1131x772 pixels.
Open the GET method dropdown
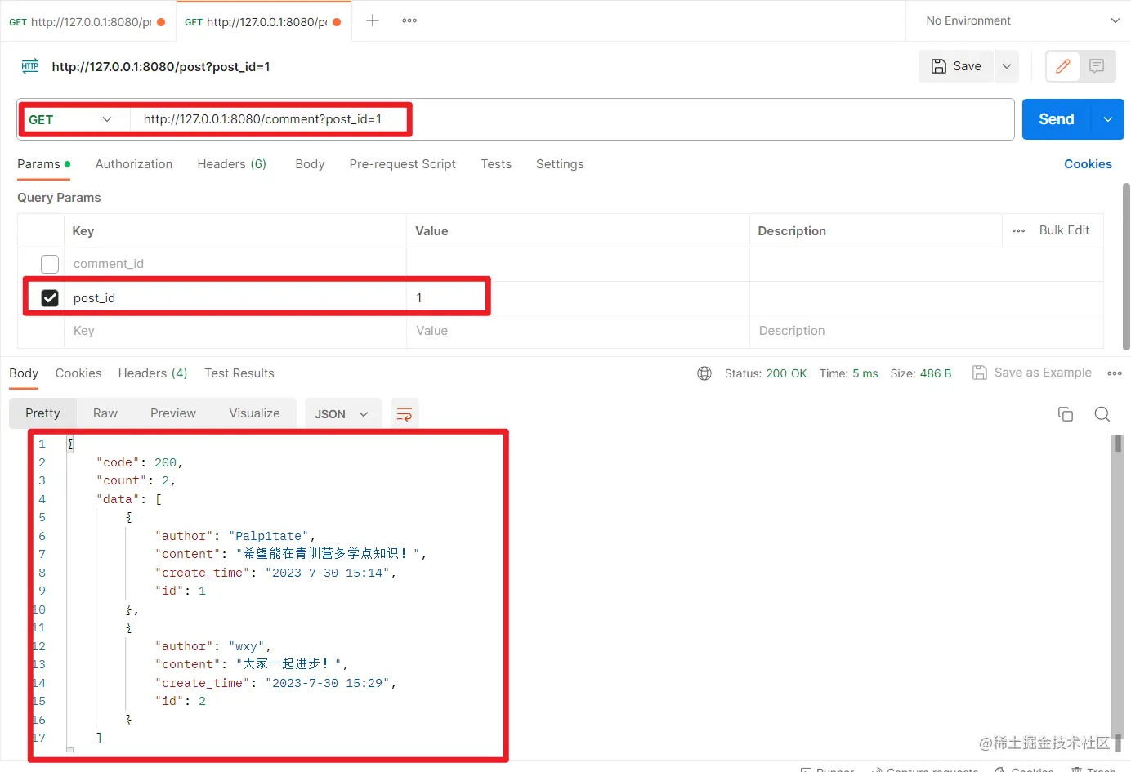(71, 119)
